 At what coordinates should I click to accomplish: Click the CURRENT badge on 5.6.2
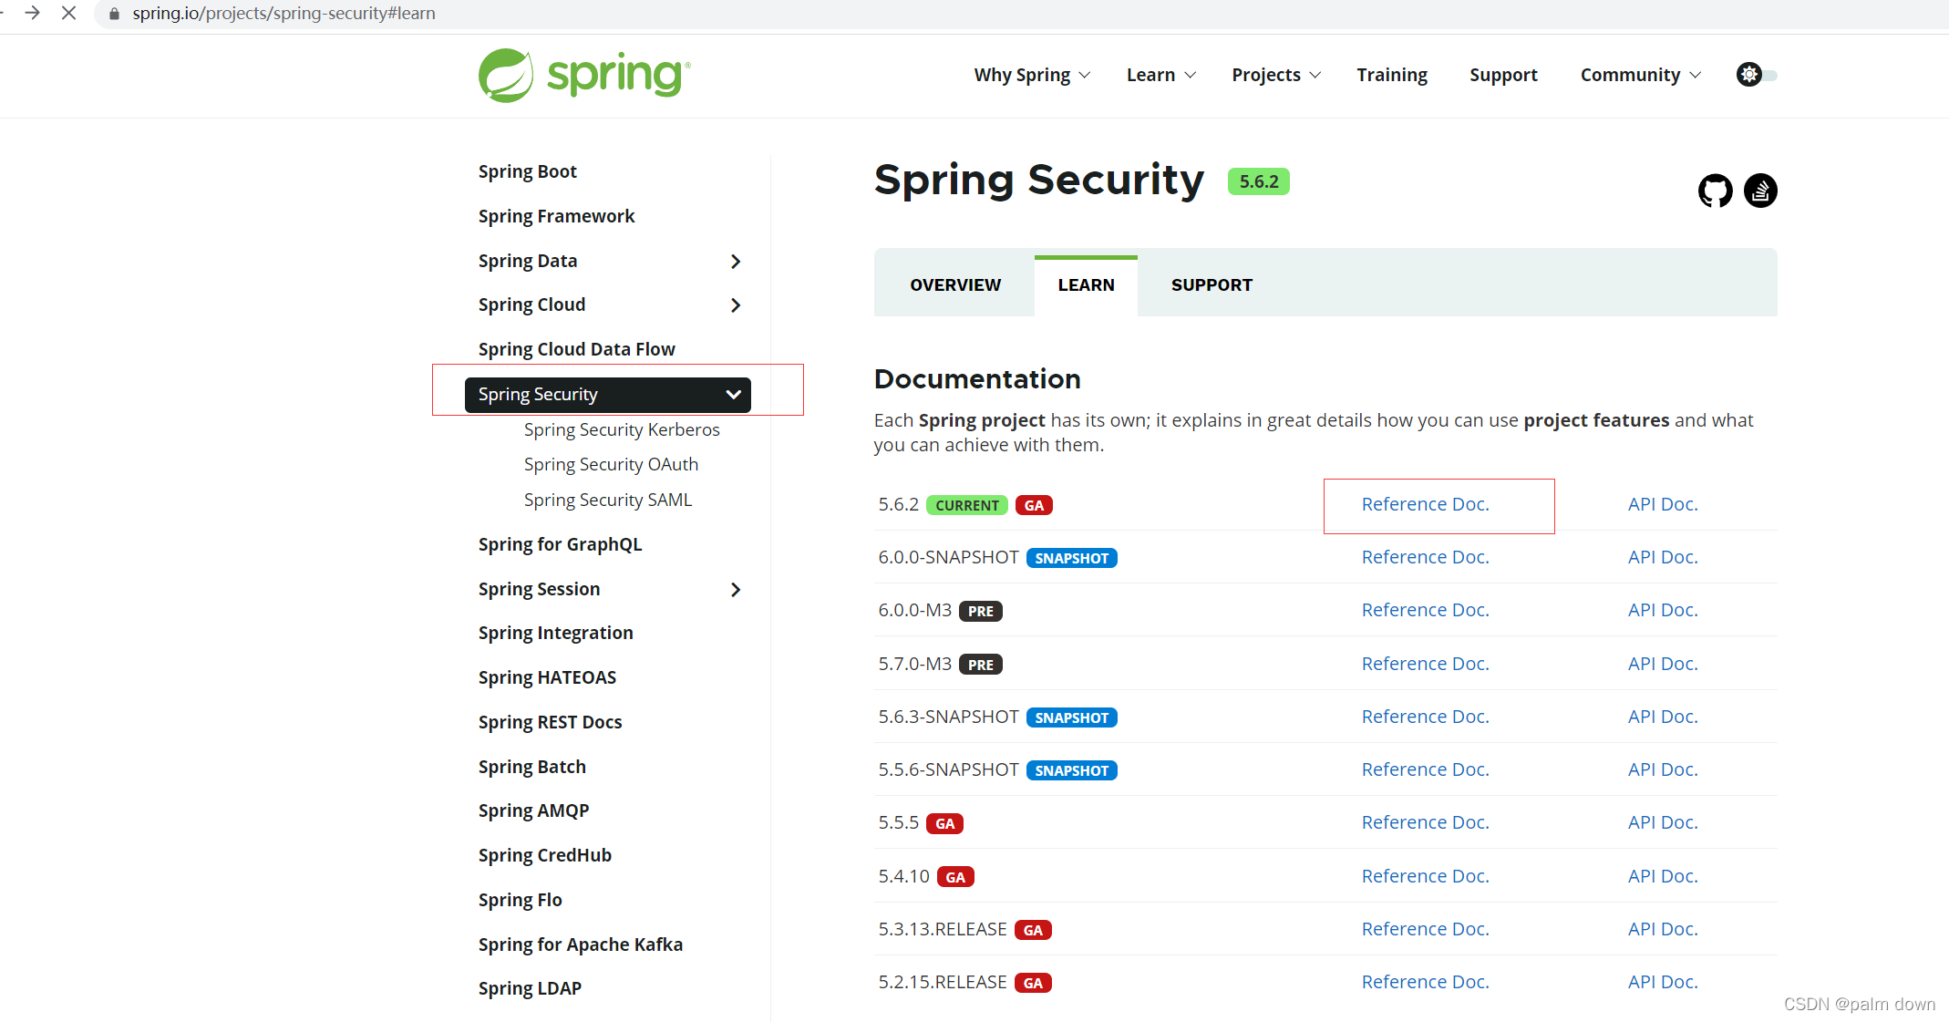click(x=966, y=505)
